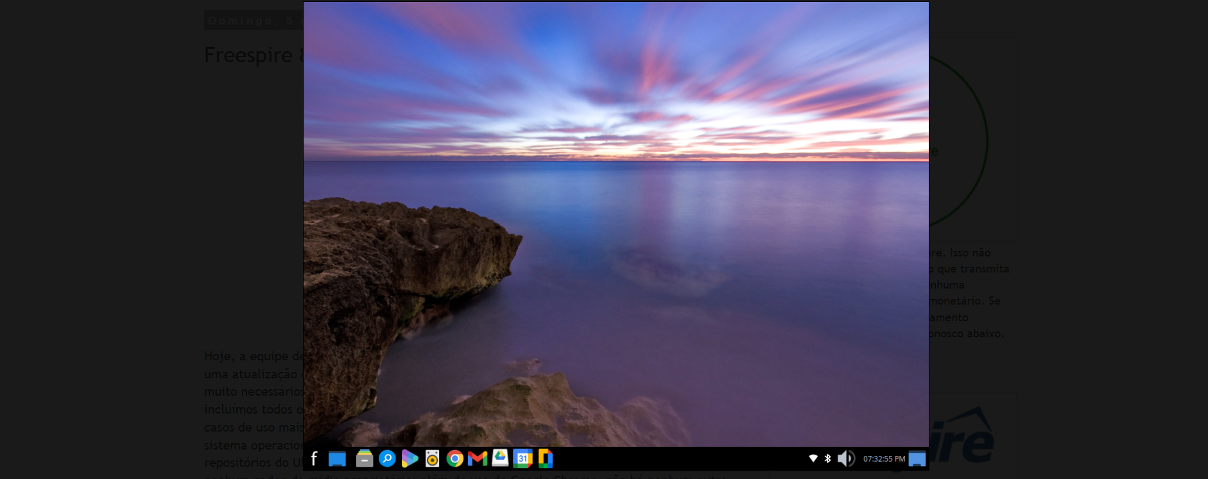Open Gmail from the taskbar
This screenshot has height=479, width=1208.
pyautogui.click(x=478, y=458)
